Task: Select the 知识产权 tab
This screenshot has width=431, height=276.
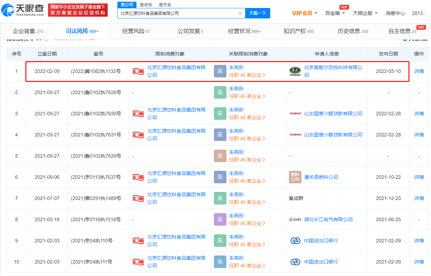Action: [x=298, y=31]
